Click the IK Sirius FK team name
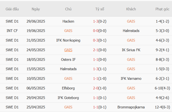 (131, 50)
